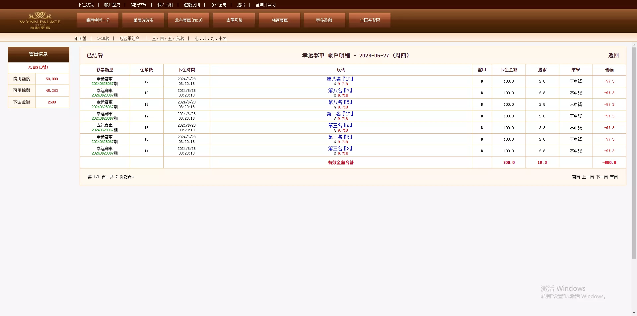Open the 幸運飛艇 game
The width and height of the screenshot is (637, 316).
coord(234,20)
